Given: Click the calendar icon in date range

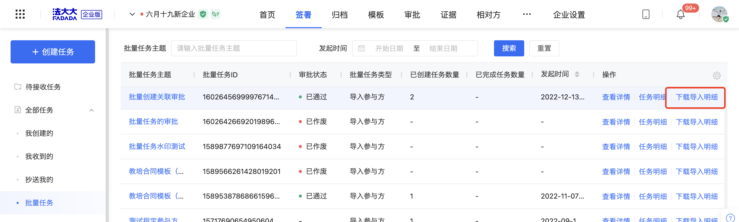Looking at the screenshot, I should [x=361, y=48].
